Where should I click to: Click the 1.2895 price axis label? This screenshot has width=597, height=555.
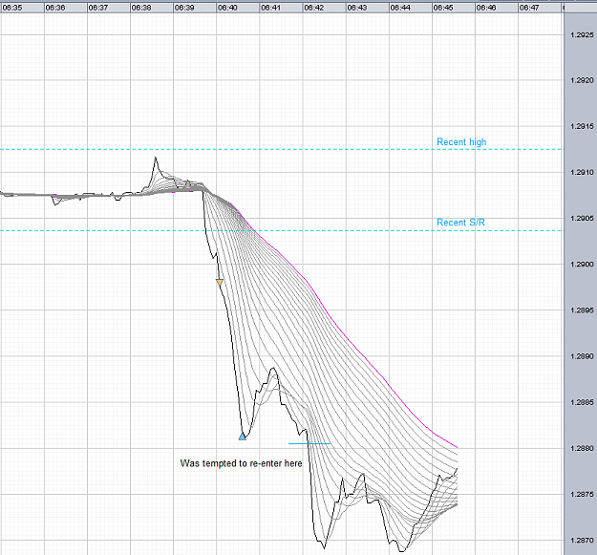click(582, 310)
